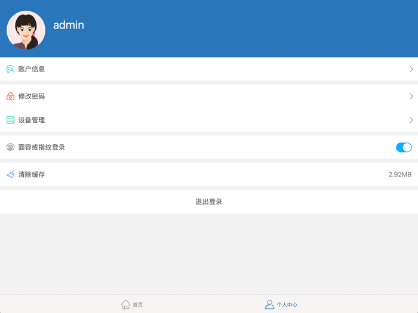
Task: Click the 面容或指纹登录 label
Action: pyautogui.click(x=42, y=147)
